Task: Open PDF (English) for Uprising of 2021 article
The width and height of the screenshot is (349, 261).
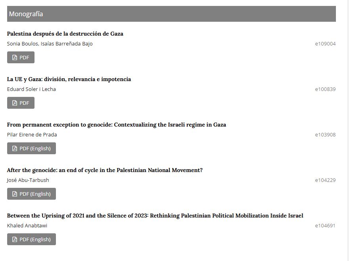Action: point(31,240)
